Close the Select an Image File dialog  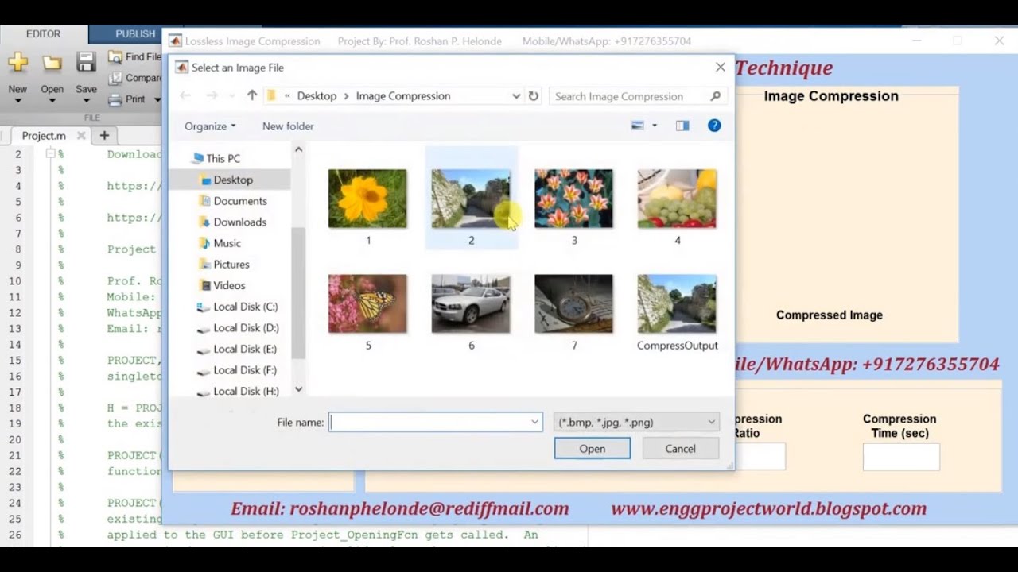721,68
